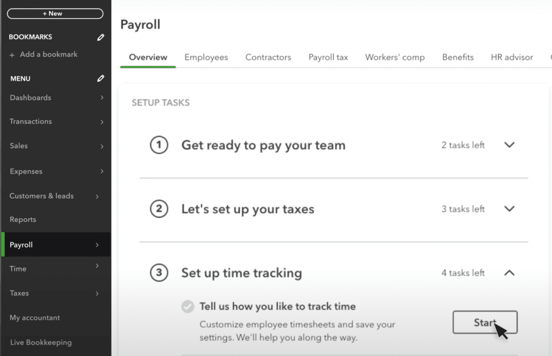The height and width of the screenshot is (356, 552).
Task: Open the HR advisor tab
Action: coord(512,57)
